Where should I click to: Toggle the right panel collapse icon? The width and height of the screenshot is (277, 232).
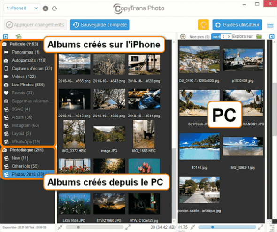point(272,37)
